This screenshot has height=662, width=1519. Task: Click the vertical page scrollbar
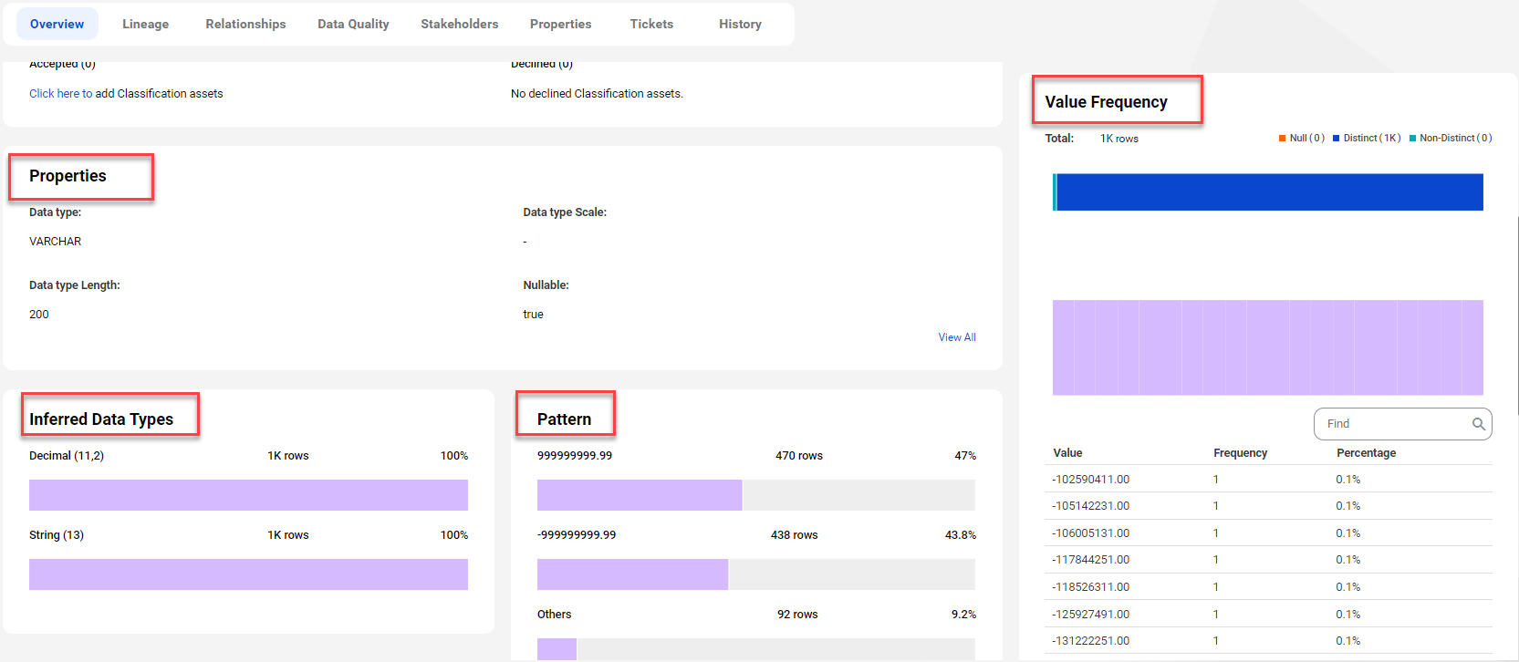tap(1516, 315)
